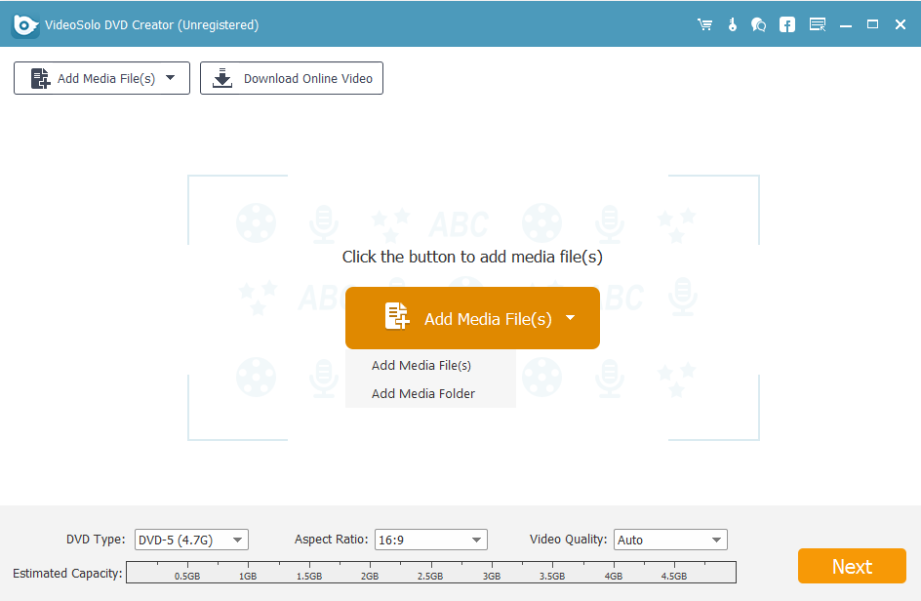Click the window title text

pos(151,25)
